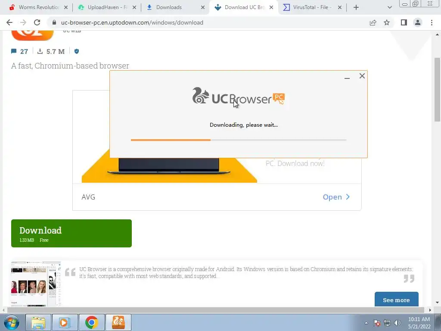Viewport: 441px width, 331px height.
Task: View site security lock icon
Action: pos(54,22)
